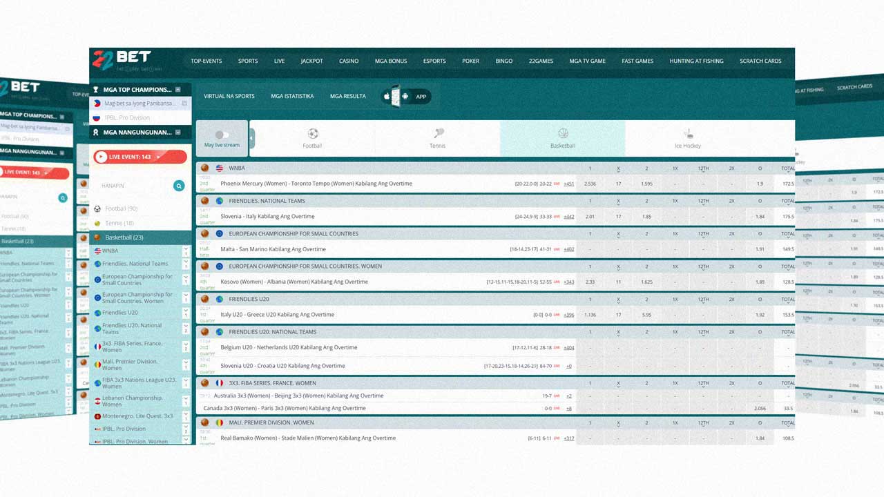The height and width of the screenshot is (497, 884).
Task: Click odds 1.85 for Slovenia - Italy
Action: [x=646, y=217]
